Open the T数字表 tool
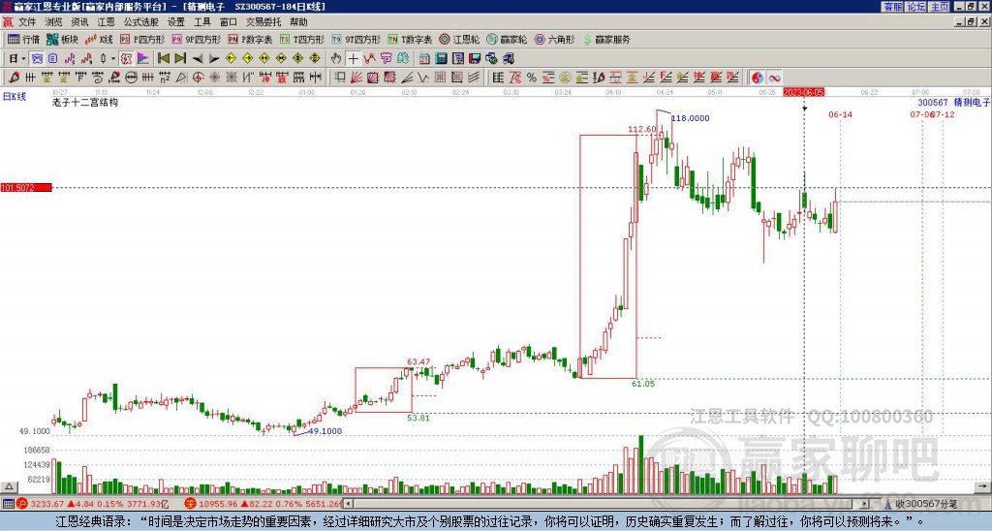The width and height of the screenshot is (992, 531). [410, 39]
